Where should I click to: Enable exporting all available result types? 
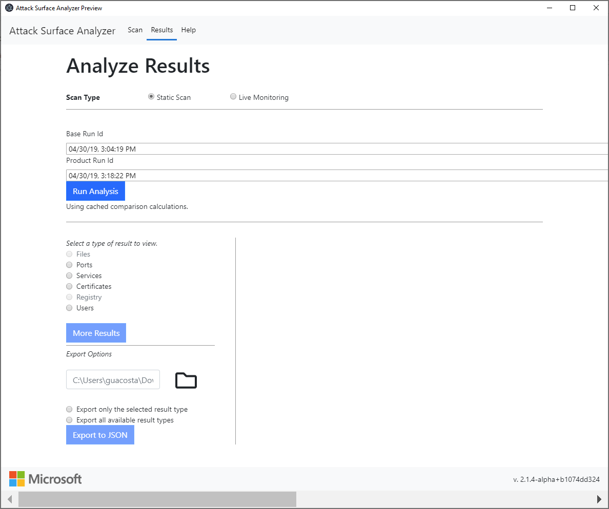click(69, 420)
